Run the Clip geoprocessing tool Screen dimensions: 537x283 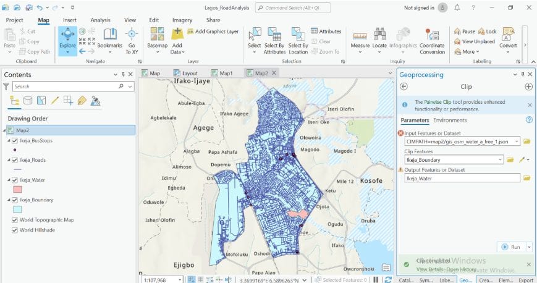pyautogui.click(x=510, y=247)
